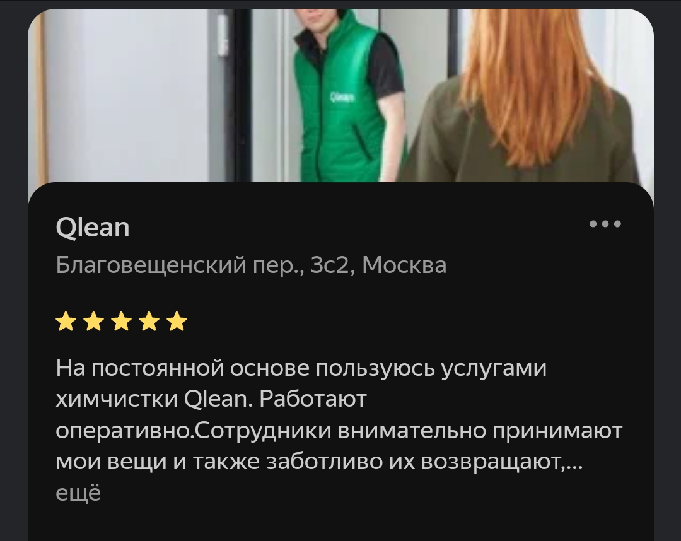The height and width of the screenshot is (541, 681).
Task: Click the review line mentioning 'химчистки Qlean'
Action: 211,399
